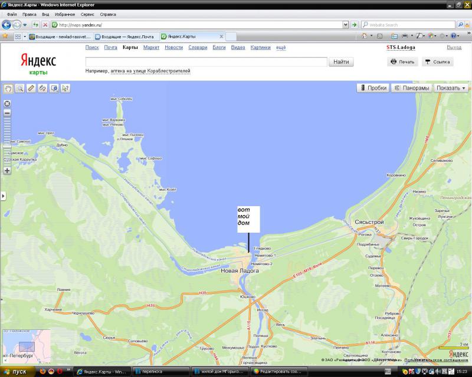The width and height of the screenshot is (472, 377).
Task: Open the Показать dropdown
Action: [451, 88]
